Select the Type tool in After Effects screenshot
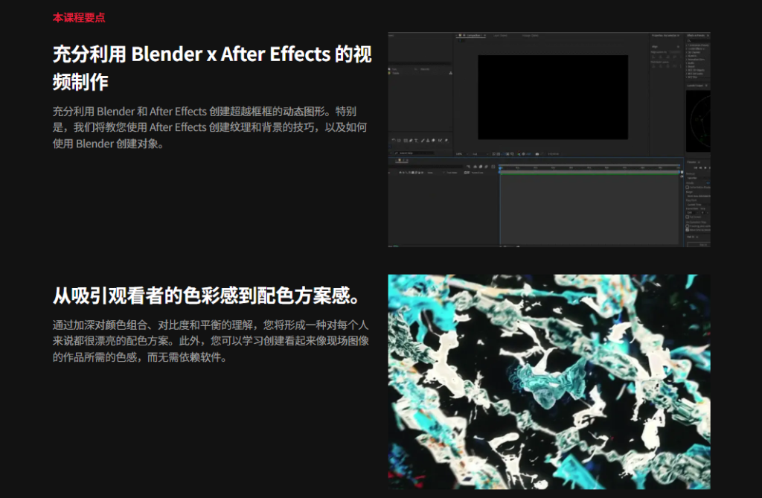Viewport: 762px width, 498px height. 416,141
